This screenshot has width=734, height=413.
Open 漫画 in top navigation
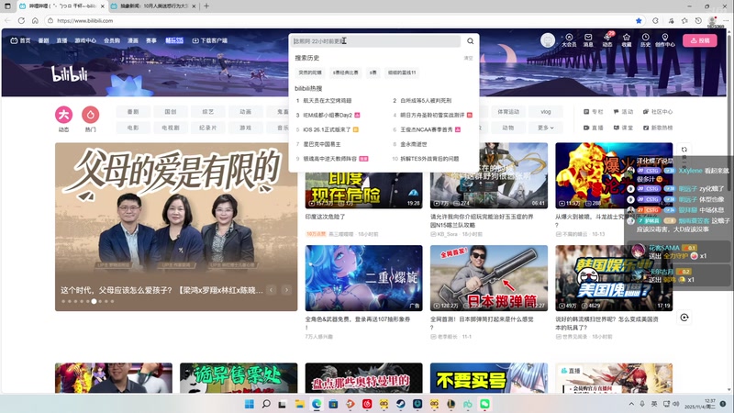pos(133,40)
